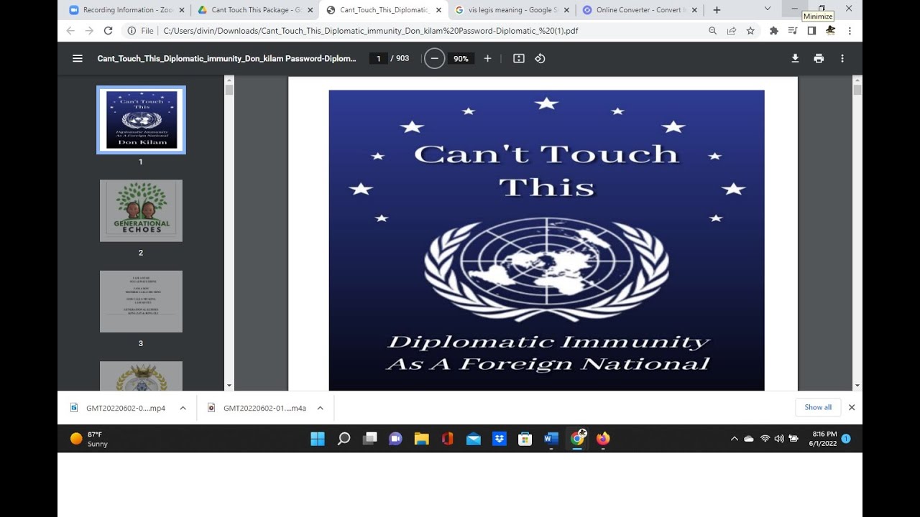Zoom in the PDF with plus button

(487, 59)
